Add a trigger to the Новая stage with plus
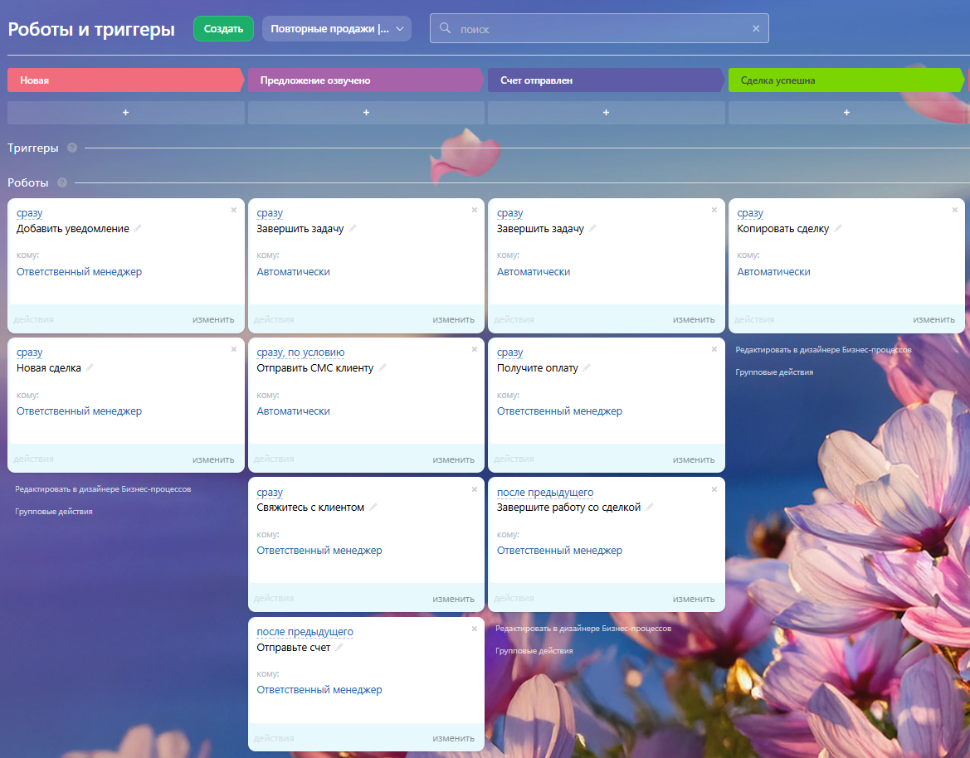 [x=125, y=113]
